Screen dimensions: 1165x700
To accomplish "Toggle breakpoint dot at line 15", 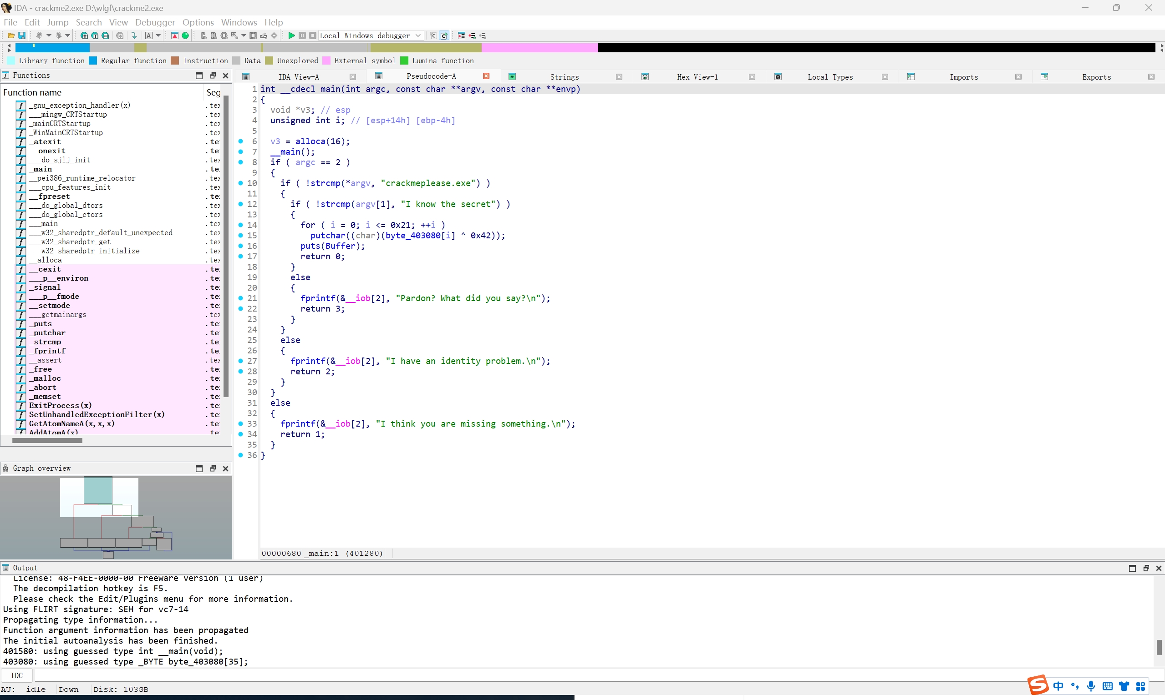I will pyautogui.click(x=241, y=235).
